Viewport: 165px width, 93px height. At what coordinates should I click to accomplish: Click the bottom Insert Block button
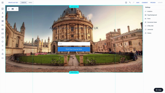(x=74, y=72)
